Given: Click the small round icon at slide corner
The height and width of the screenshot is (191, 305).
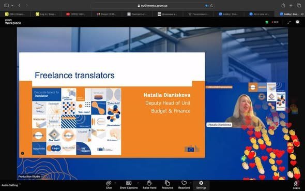Looking at the screenshot, I should pyautogui.click(x=23, y=153).
